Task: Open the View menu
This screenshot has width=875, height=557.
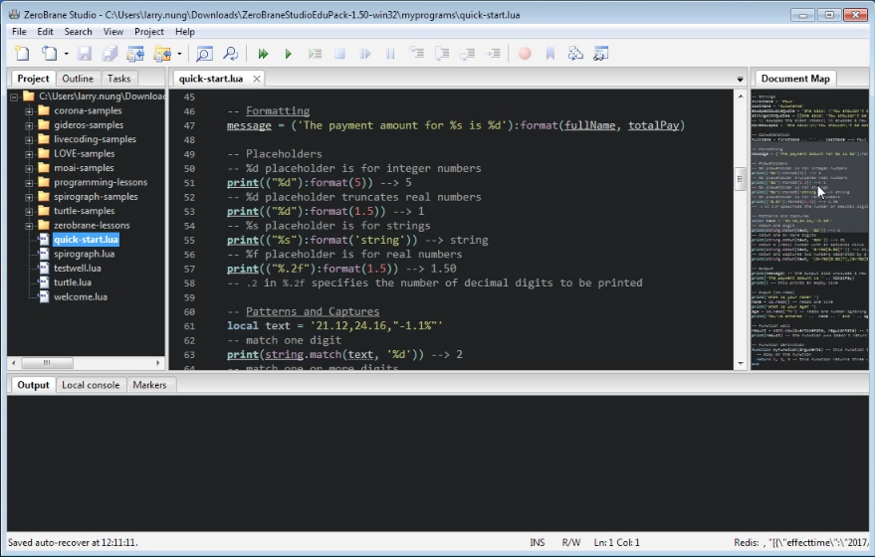Action: (113, 32)
